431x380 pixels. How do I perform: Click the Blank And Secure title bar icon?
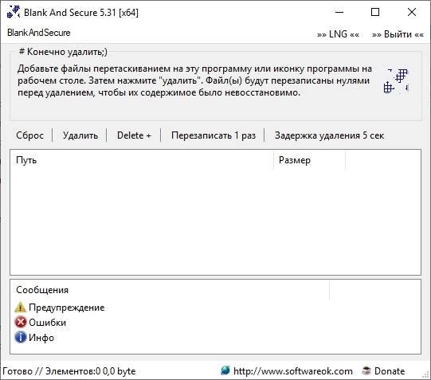[14, 12]
